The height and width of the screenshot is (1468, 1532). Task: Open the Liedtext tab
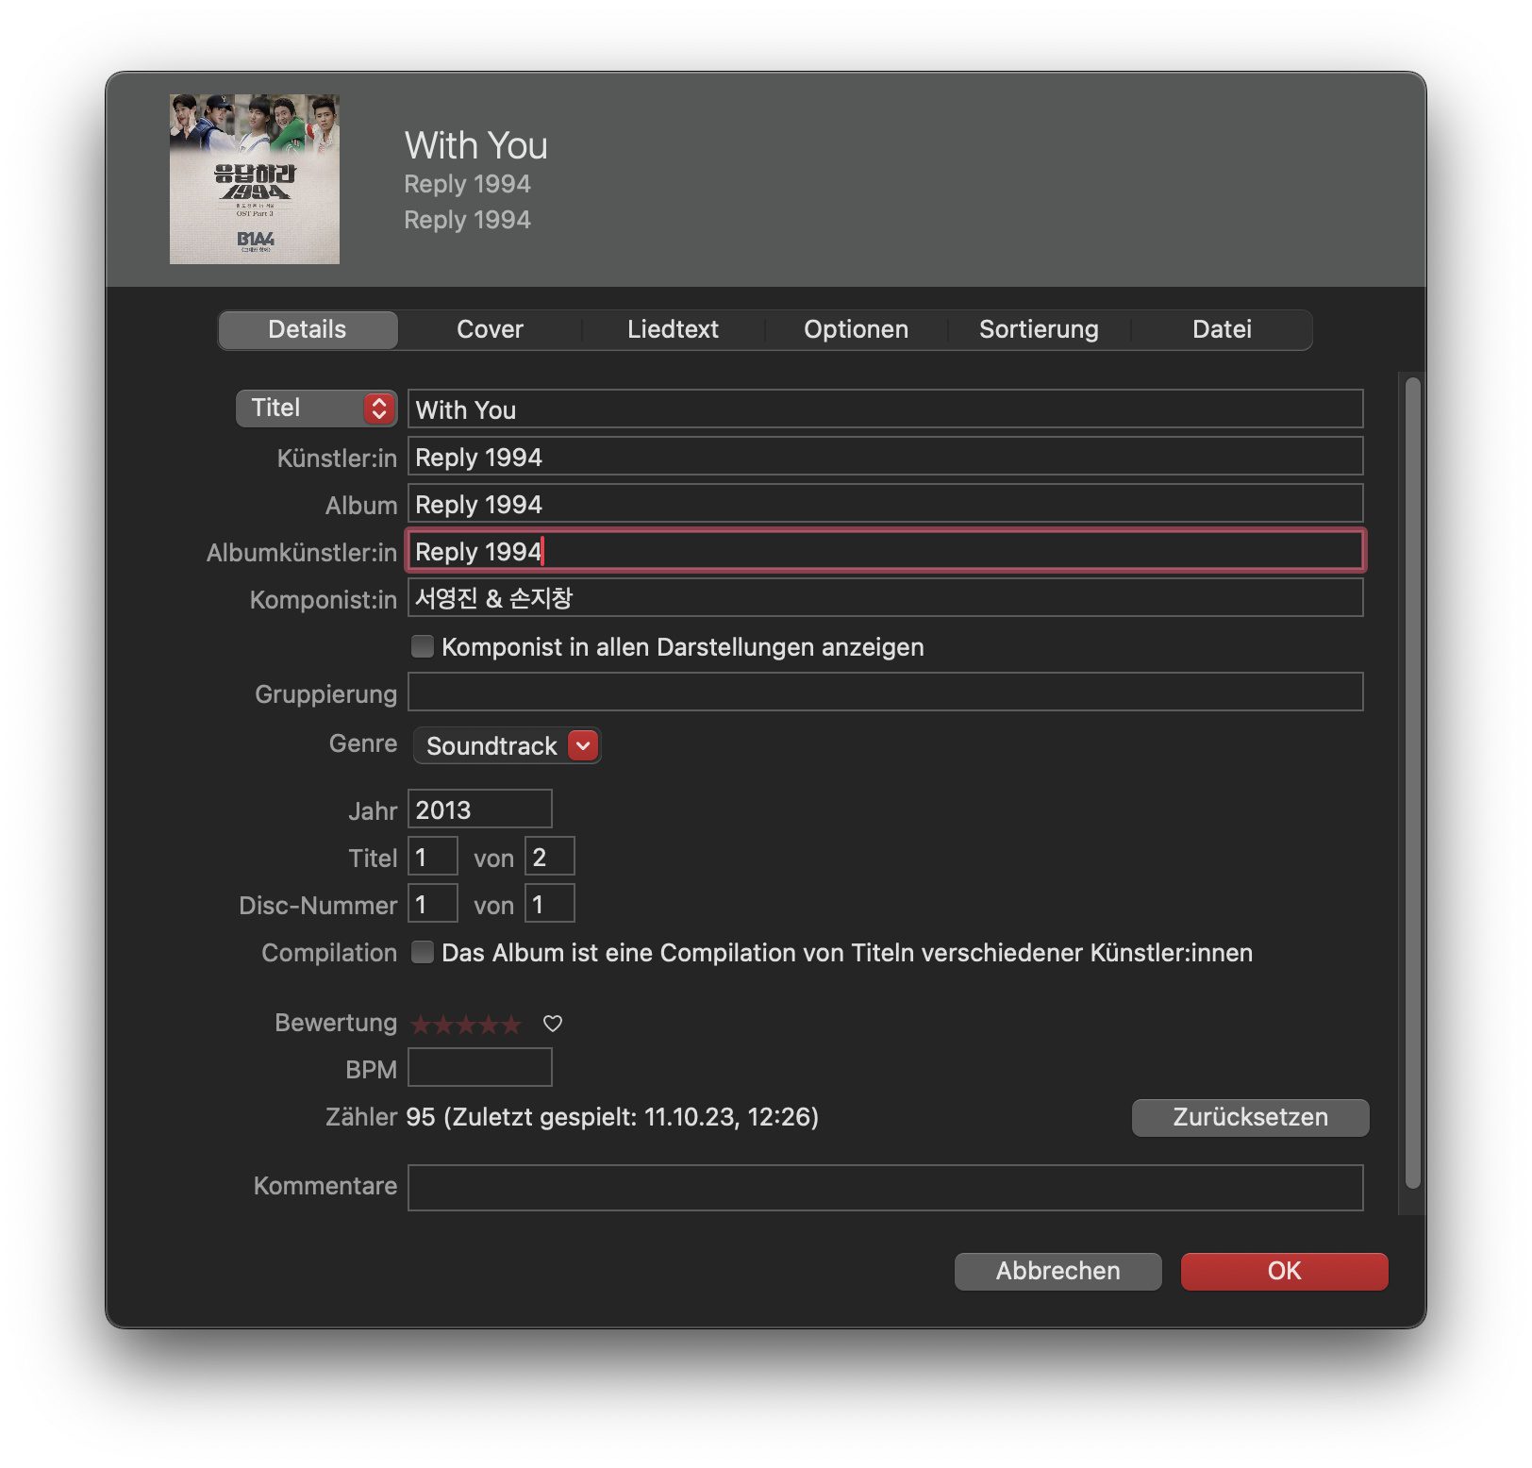pyautogui.click(x=673, y=329)
